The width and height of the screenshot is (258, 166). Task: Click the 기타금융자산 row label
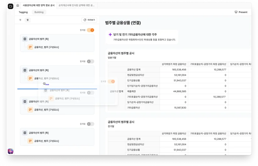[x=133, y=107]
